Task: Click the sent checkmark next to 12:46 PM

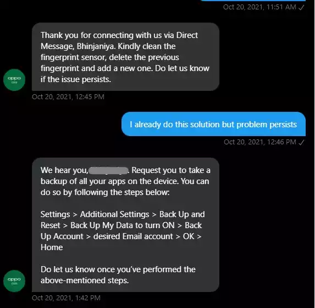Action: point(301,142)
